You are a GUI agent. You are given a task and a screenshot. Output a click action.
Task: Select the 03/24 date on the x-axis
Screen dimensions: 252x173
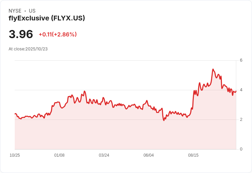(104, 155)
